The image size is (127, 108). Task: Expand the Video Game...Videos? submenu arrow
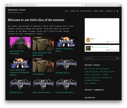115,11
